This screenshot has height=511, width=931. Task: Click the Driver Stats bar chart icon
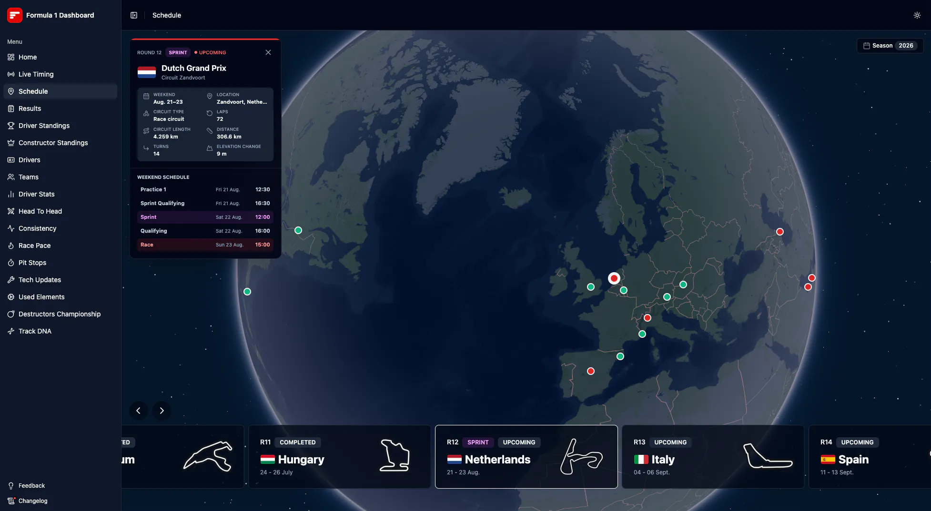pyautogui.click(x=11, y=194)
